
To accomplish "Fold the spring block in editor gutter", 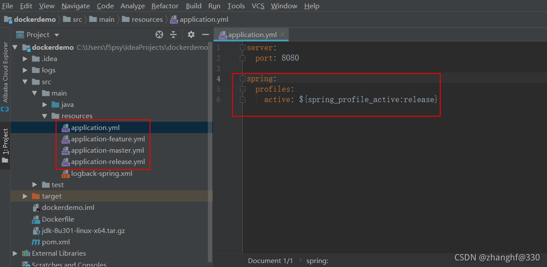I will tap(243, 79).
